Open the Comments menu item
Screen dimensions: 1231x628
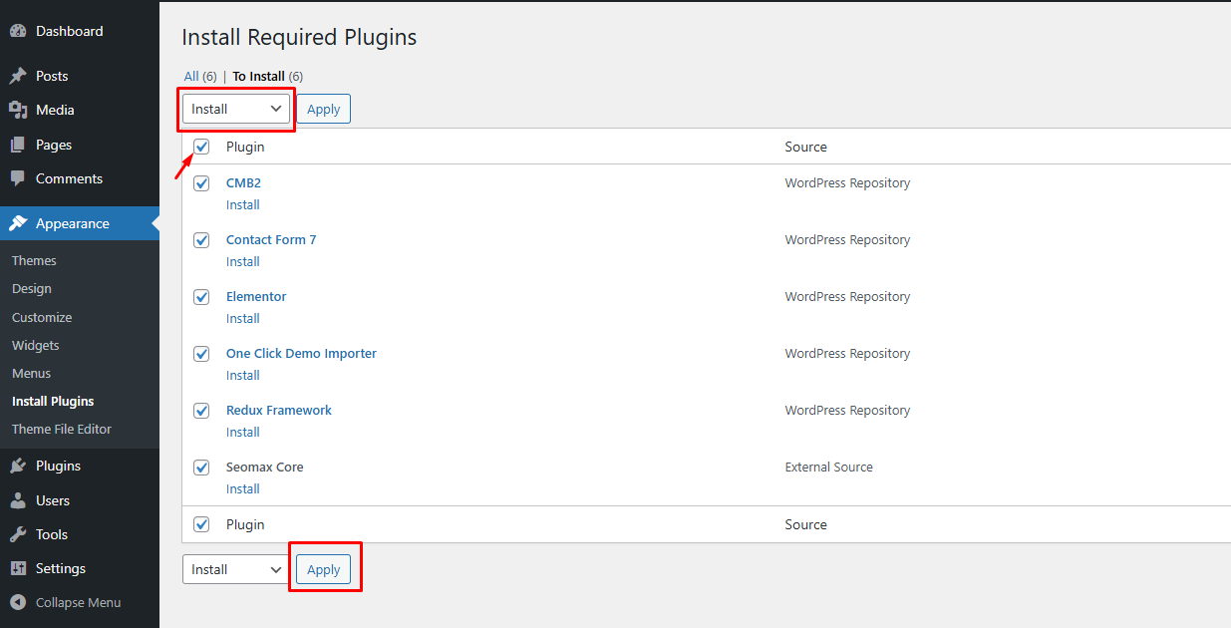[69, 178]
